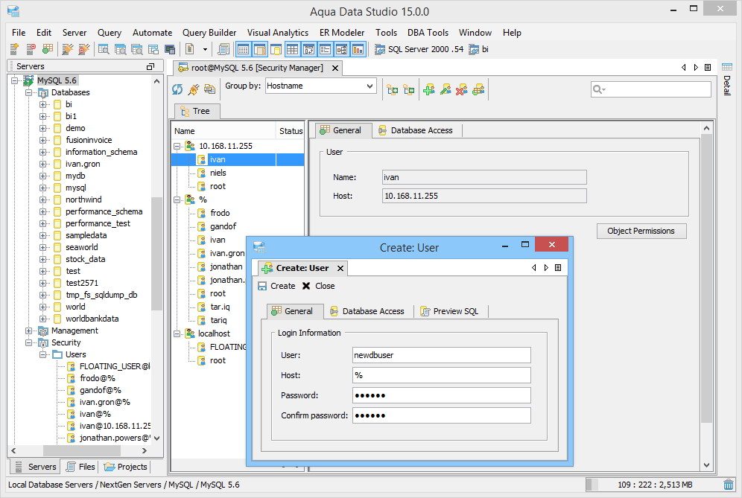The width and height of the screenshot is (742, 498).
Task: Collapse the Security tree node
Action: click(x=29, y=342)
